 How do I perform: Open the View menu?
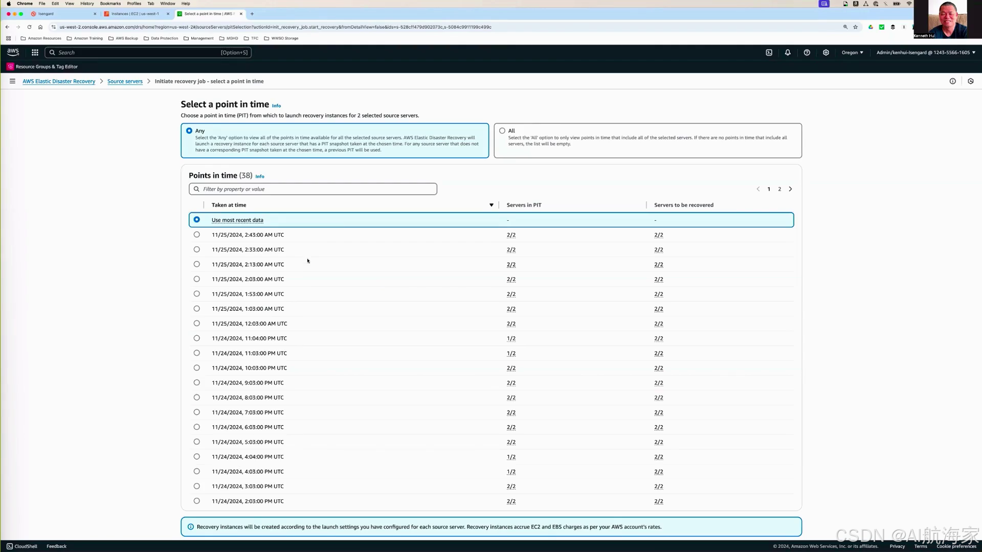pyautogui.click(x=70, y=4)
